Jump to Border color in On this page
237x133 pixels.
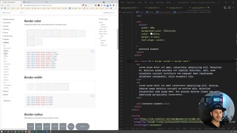[103, 29]
